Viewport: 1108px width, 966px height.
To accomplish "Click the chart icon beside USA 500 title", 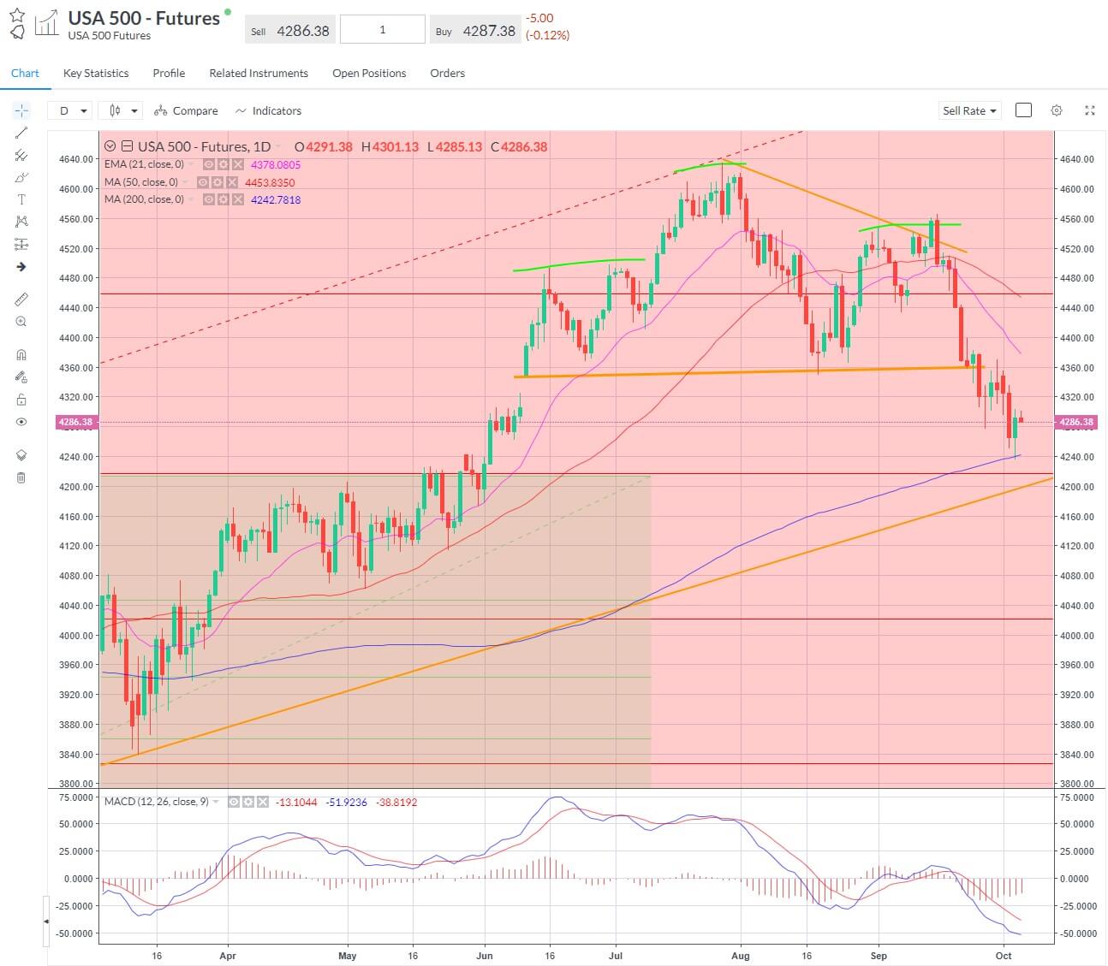I will point(46,23).
